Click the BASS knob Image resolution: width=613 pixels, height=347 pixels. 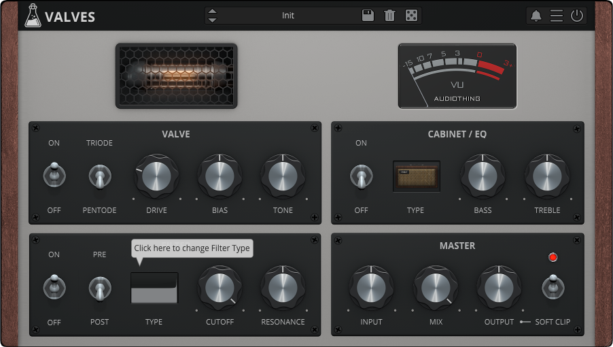483,176
